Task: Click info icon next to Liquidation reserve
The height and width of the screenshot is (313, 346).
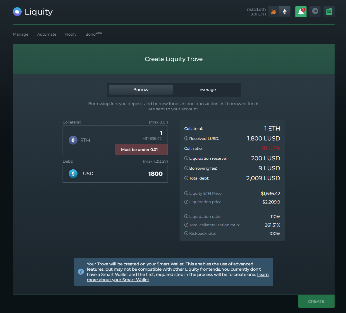Action: 186,158
